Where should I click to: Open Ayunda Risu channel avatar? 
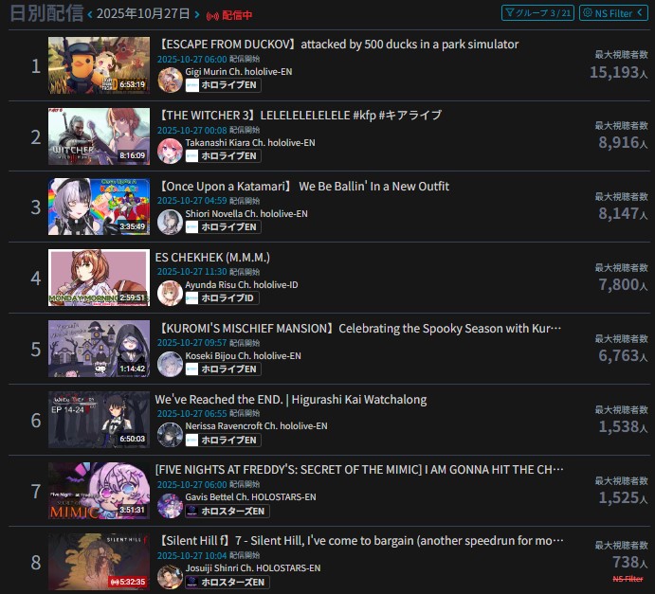click(170, 293)
